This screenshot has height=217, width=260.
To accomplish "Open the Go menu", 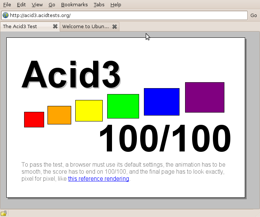I will tap(52, 5).
